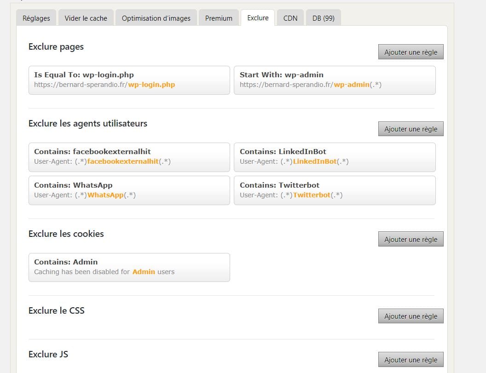Click the Exclure le CSS heading
The height and width of the screenshot is (373, 486).
coord(57,310)
